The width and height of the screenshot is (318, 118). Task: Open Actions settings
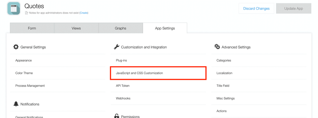coord(259,111)
